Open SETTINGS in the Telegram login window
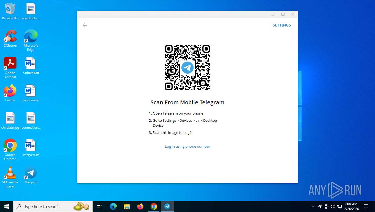This screenshot has height=212, width=375. [282, 25]
